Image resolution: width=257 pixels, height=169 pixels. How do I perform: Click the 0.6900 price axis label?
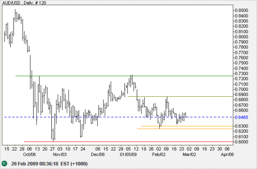point(241,94)
